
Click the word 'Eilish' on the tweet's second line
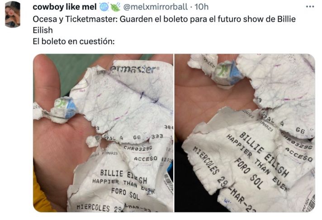pos(43,30)
